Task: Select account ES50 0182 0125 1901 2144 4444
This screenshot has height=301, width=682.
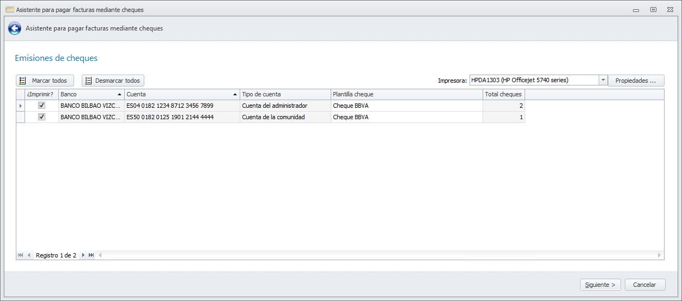Action: tap(182, 116)
